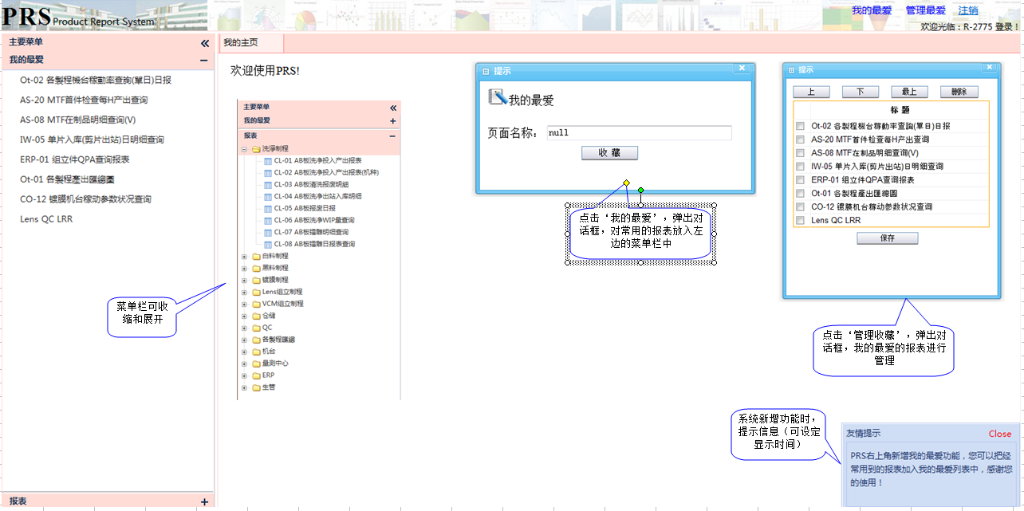Tick the checkbox for ERP-01 组立件QPA查询报表
Image resolution: width=1024 pixels, height=511 pixels.
tap(800, 179)
